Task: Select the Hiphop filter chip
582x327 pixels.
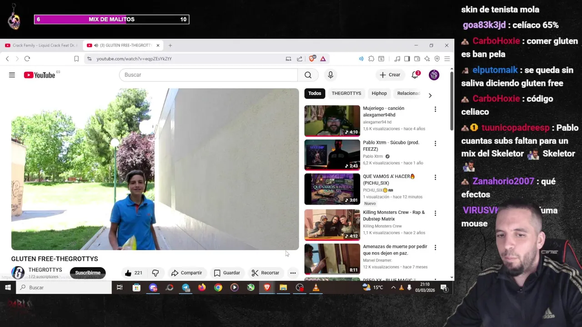Action: coord(379,94)
